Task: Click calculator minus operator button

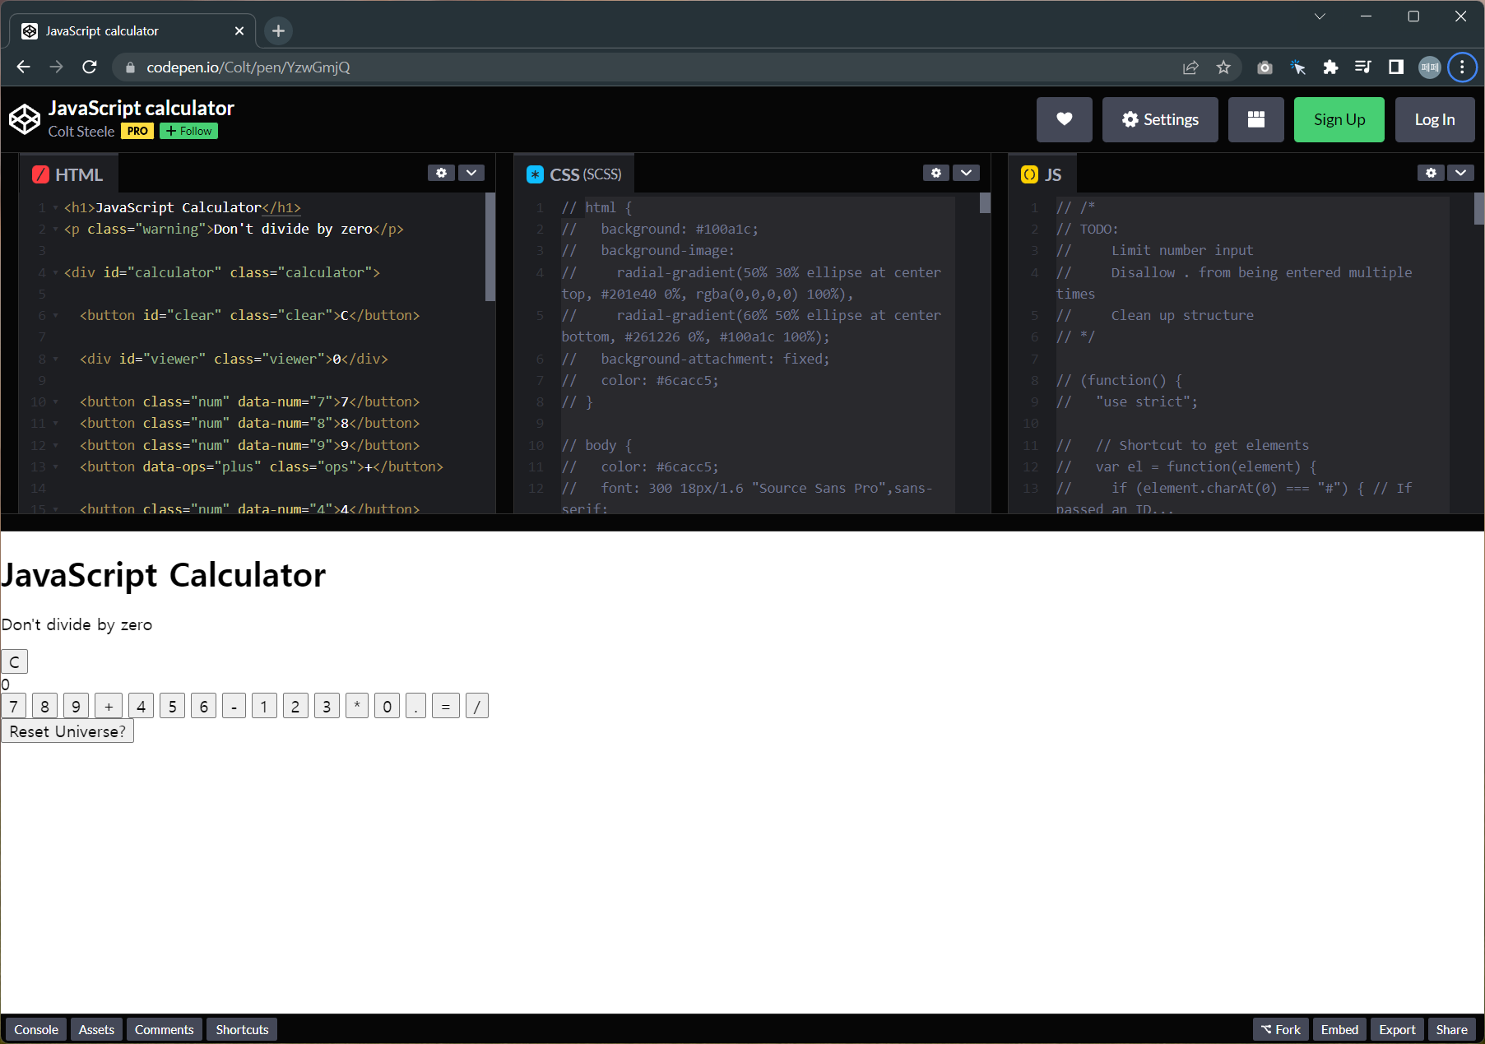Action: point(234,706)
